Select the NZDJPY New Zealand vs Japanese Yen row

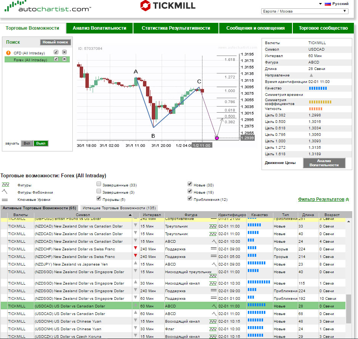pos(173,264)
